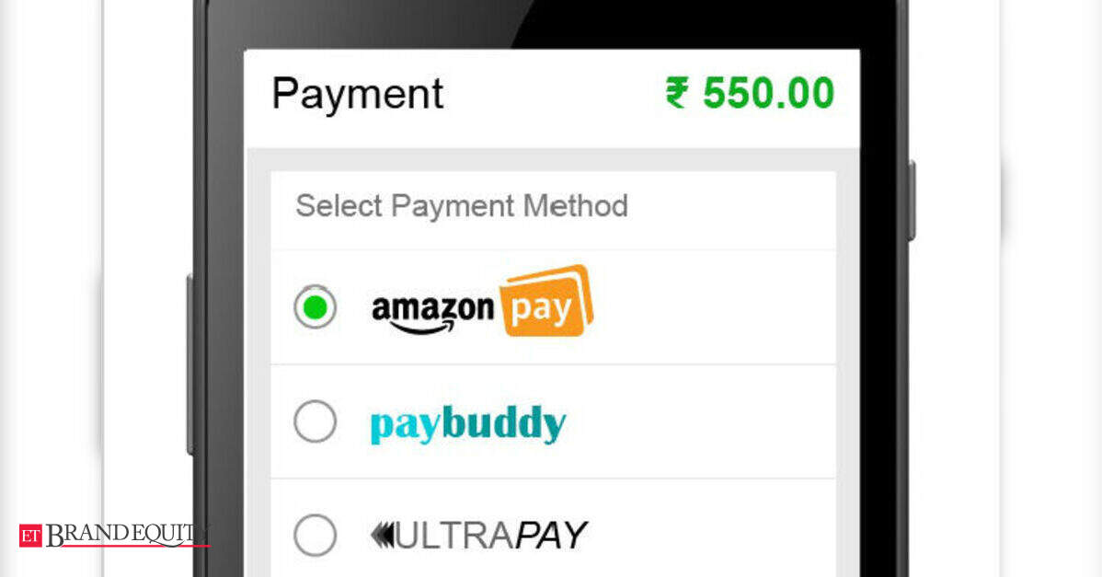Click the Payment header title
Screen dimensions: 1102x577
(x=358, y=94)
